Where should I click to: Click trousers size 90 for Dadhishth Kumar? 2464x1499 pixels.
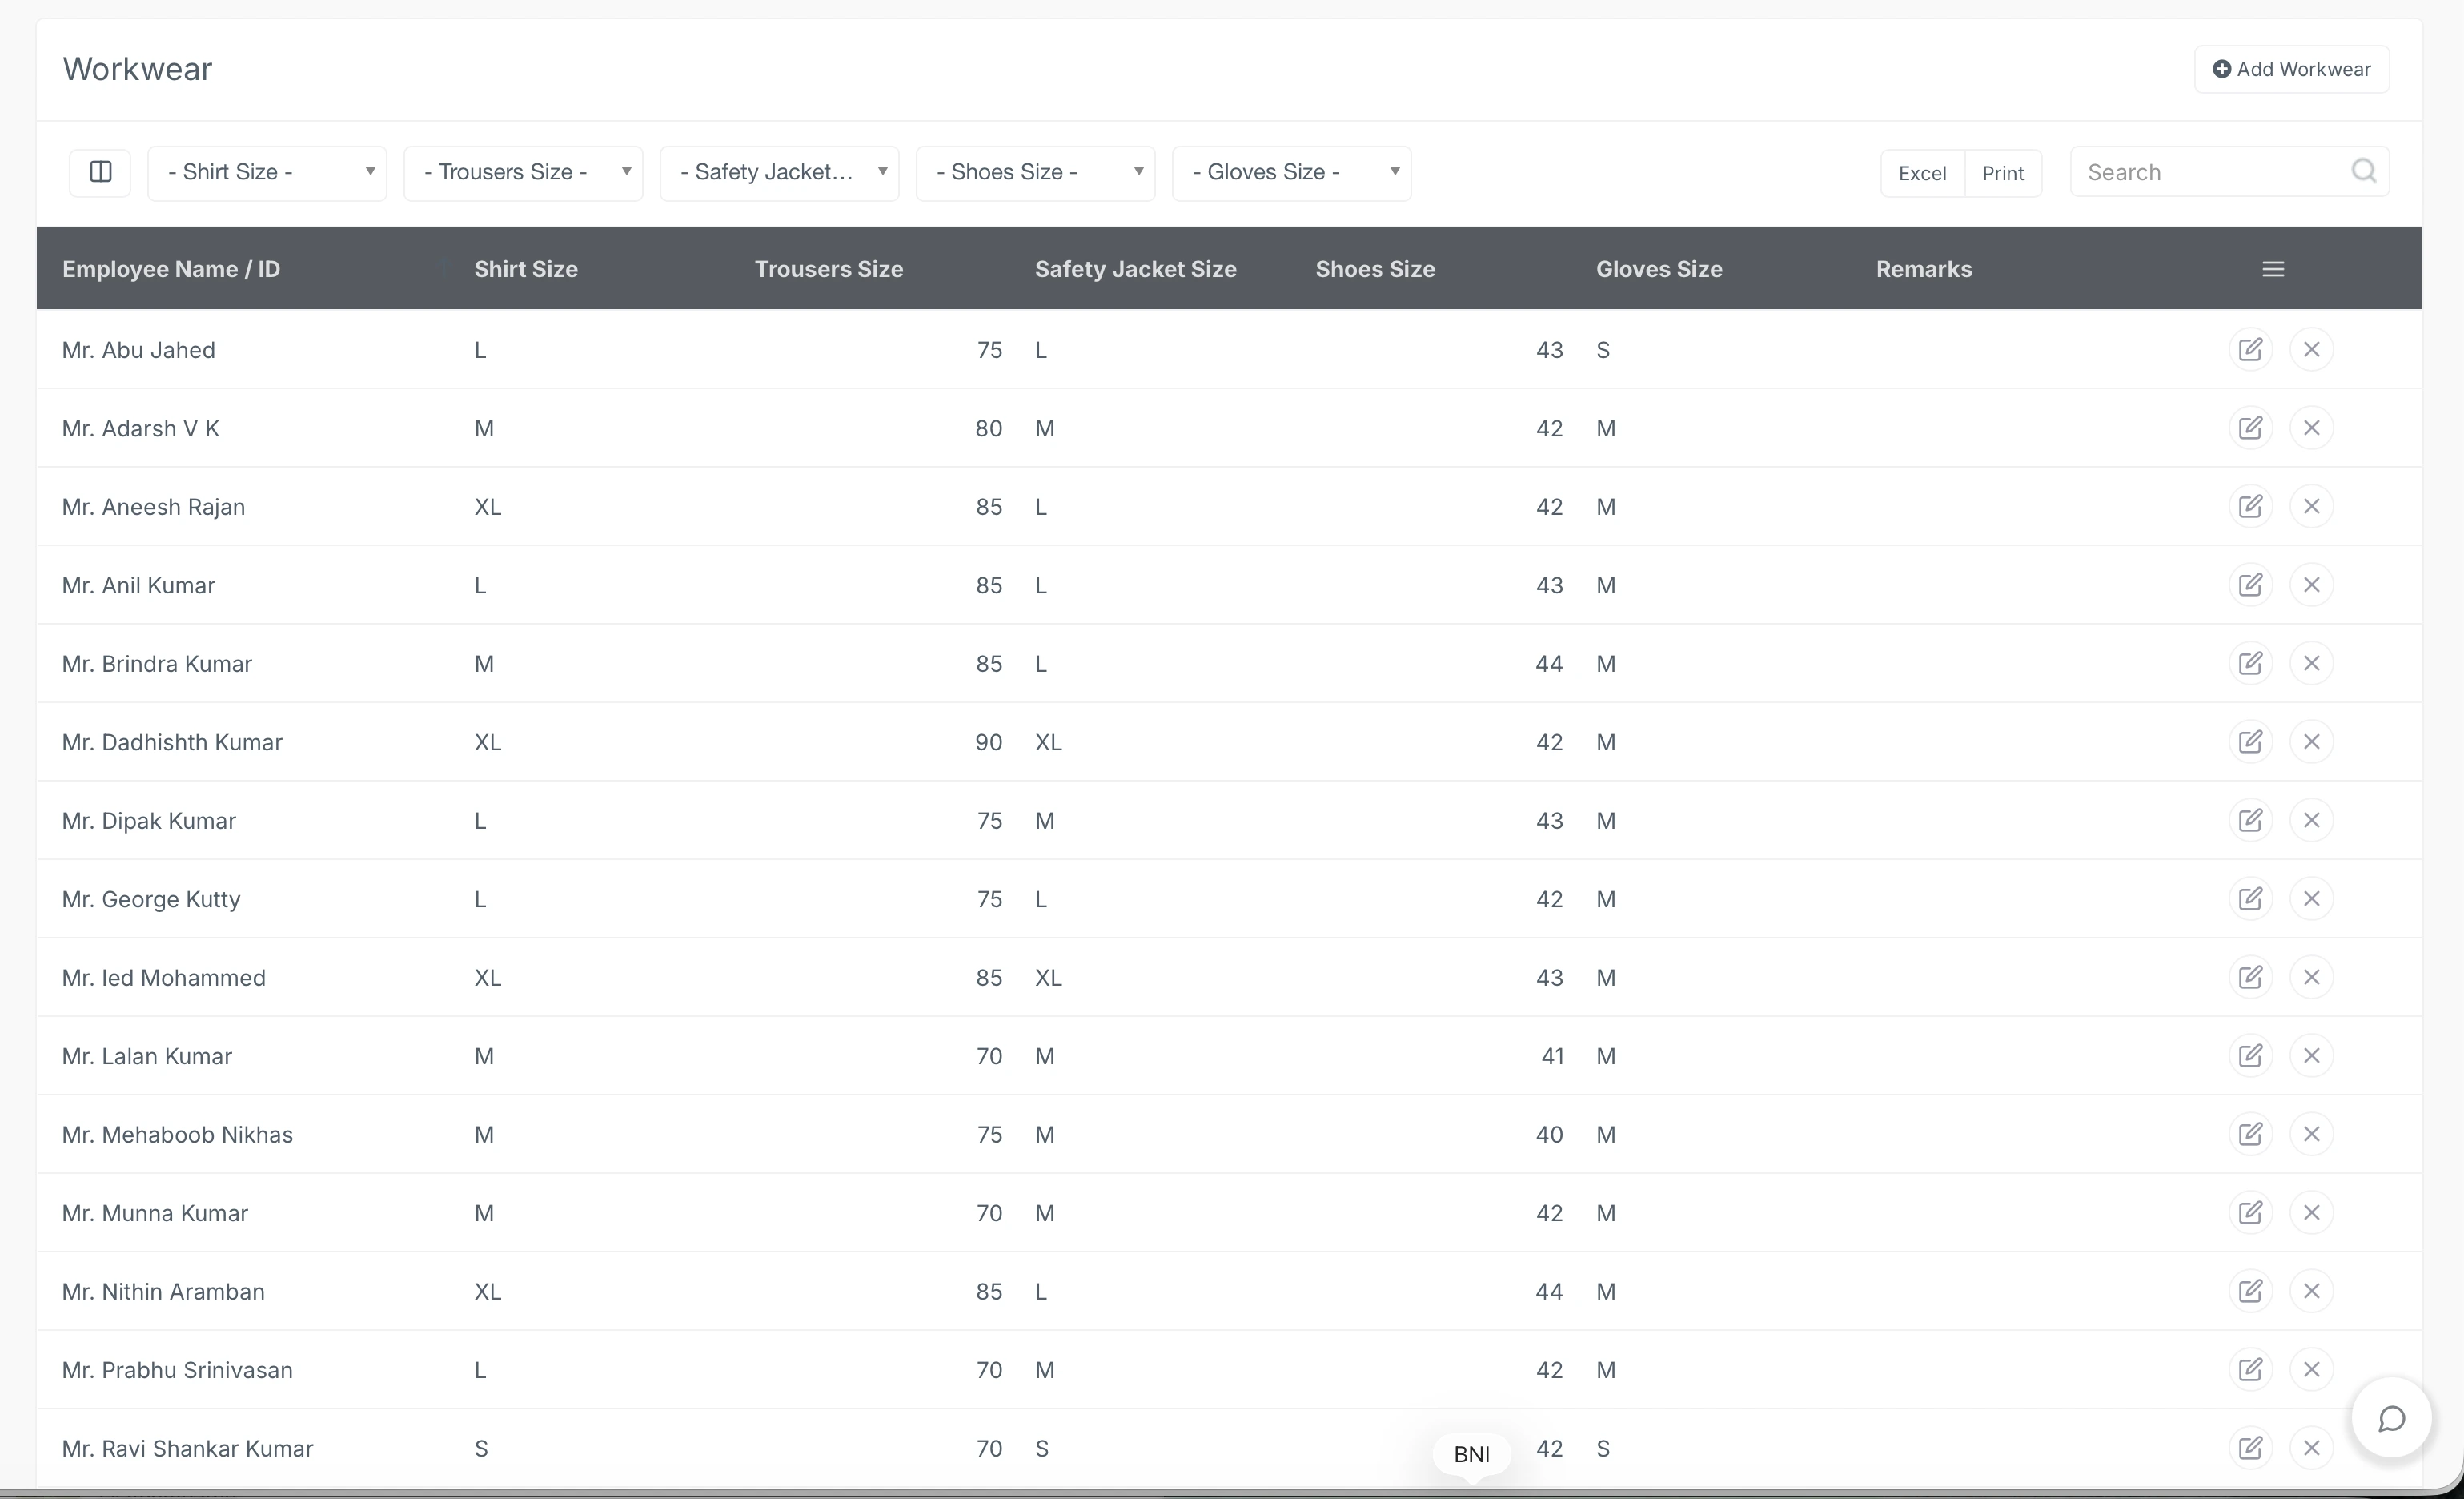coord(988,742)
